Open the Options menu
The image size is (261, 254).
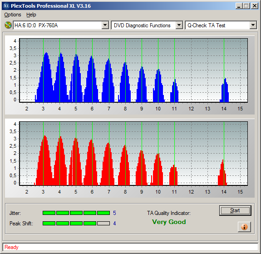pos(13,15)
